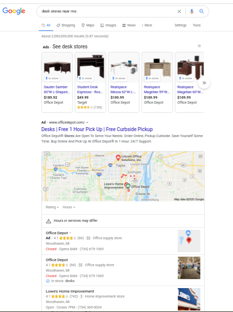Open Settings in the search toolbar
The width and height of the screenshot is (233, 312).
[x=181, y=25]
